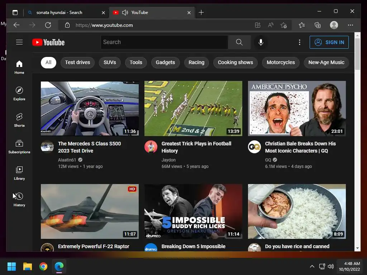Open Edge profile avatar
This screenshot has height=275, width=367.
pos(334,25)
